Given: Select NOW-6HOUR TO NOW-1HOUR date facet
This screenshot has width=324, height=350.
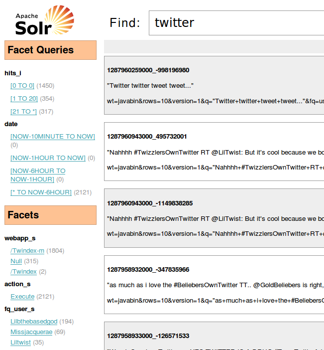Looking at the screenshot, I should click(38, 175).
